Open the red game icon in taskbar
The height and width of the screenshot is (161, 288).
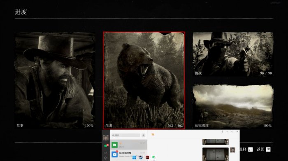[x=147, y=158]
